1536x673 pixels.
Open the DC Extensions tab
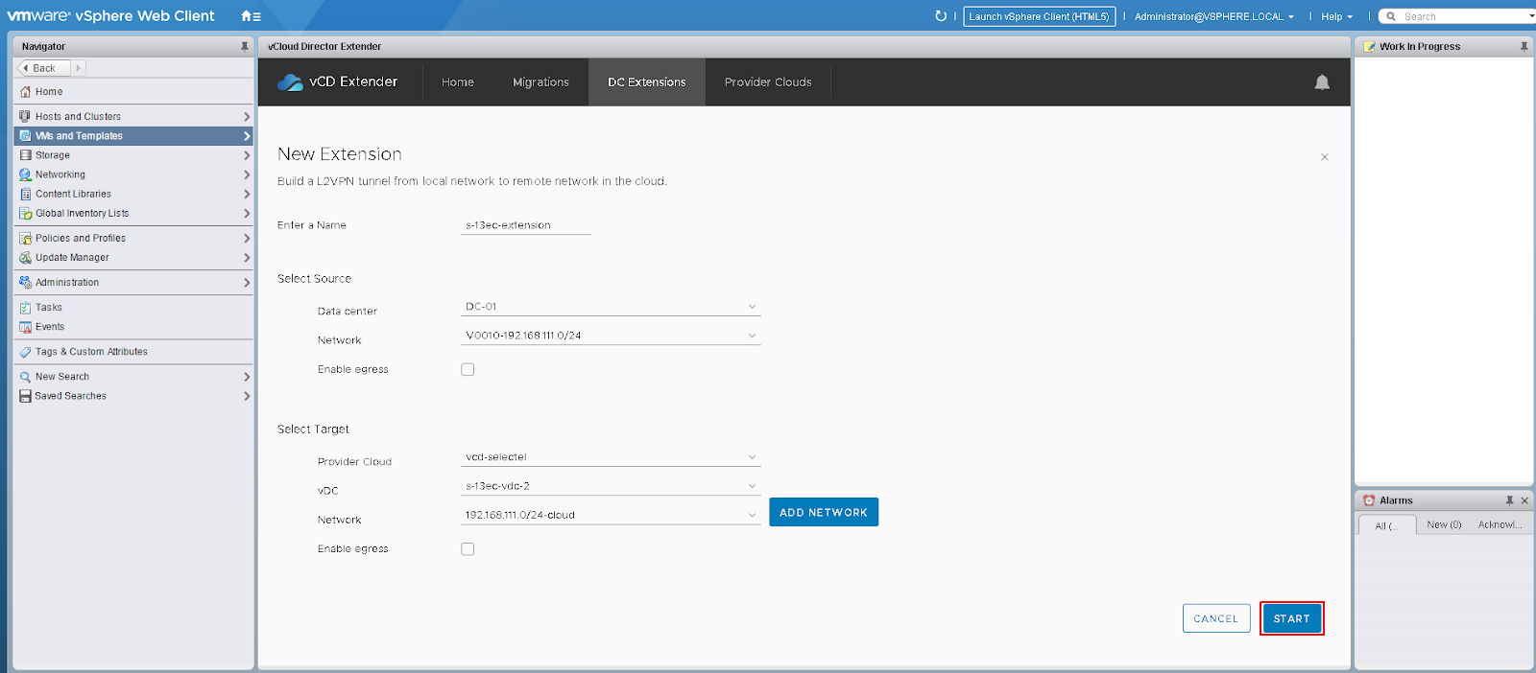tap(647, 82)
